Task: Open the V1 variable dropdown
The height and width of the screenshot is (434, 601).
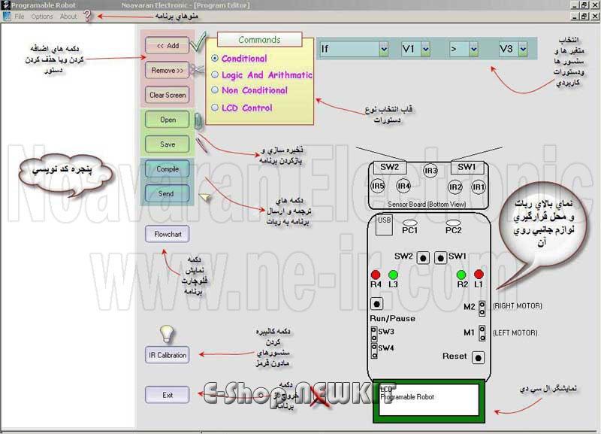Action: pyautogui.click(x=425, y=49)
